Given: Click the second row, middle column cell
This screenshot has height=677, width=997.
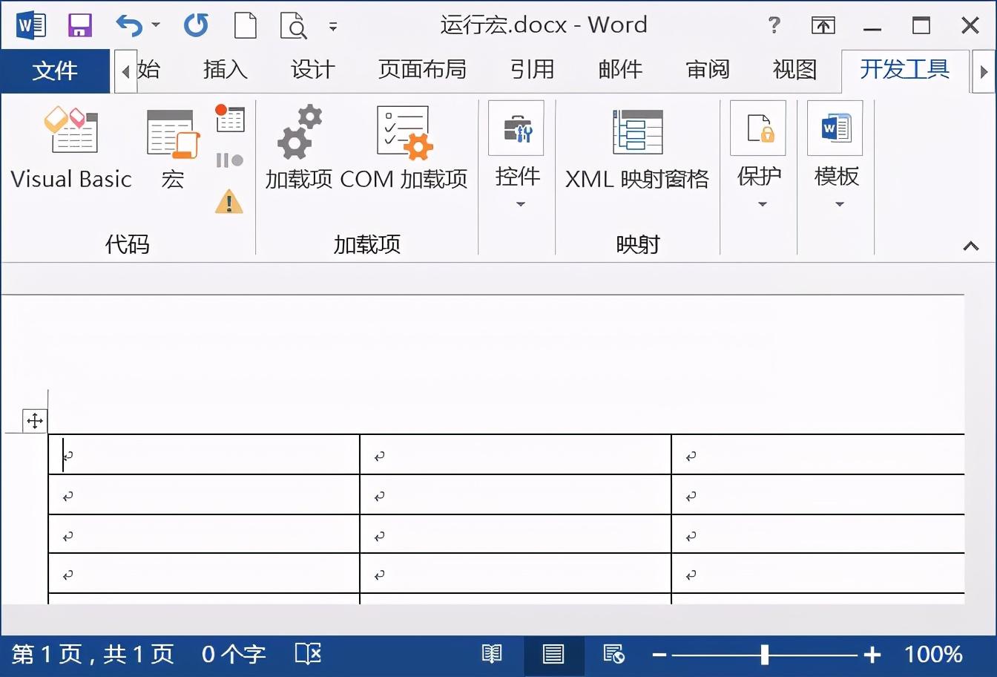Looking at the screenshot, I should point(516,494).
